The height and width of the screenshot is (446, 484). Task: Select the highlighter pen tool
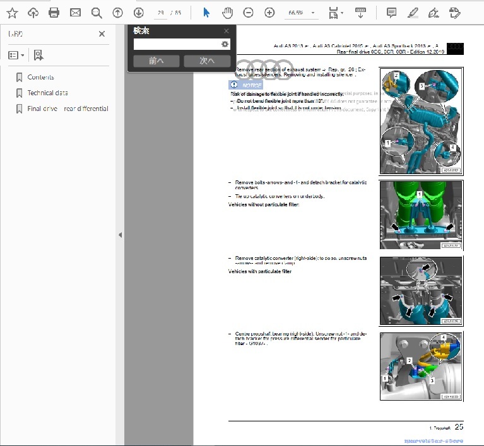coord(413,13)
